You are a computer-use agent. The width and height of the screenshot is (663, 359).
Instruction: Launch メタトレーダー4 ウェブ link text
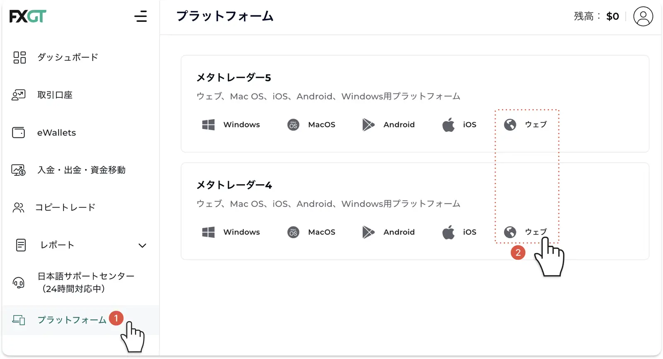tap(536, 232)
